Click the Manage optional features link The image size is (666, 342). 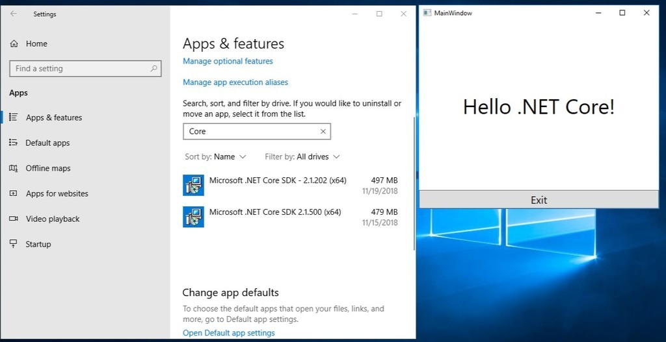click(228, 61)
